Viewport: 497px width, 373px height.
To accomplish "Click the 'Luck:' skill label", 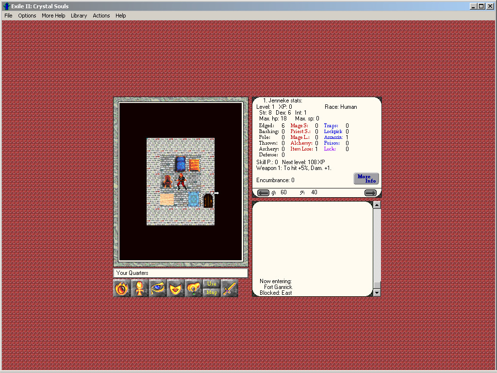I will point(330,149).
